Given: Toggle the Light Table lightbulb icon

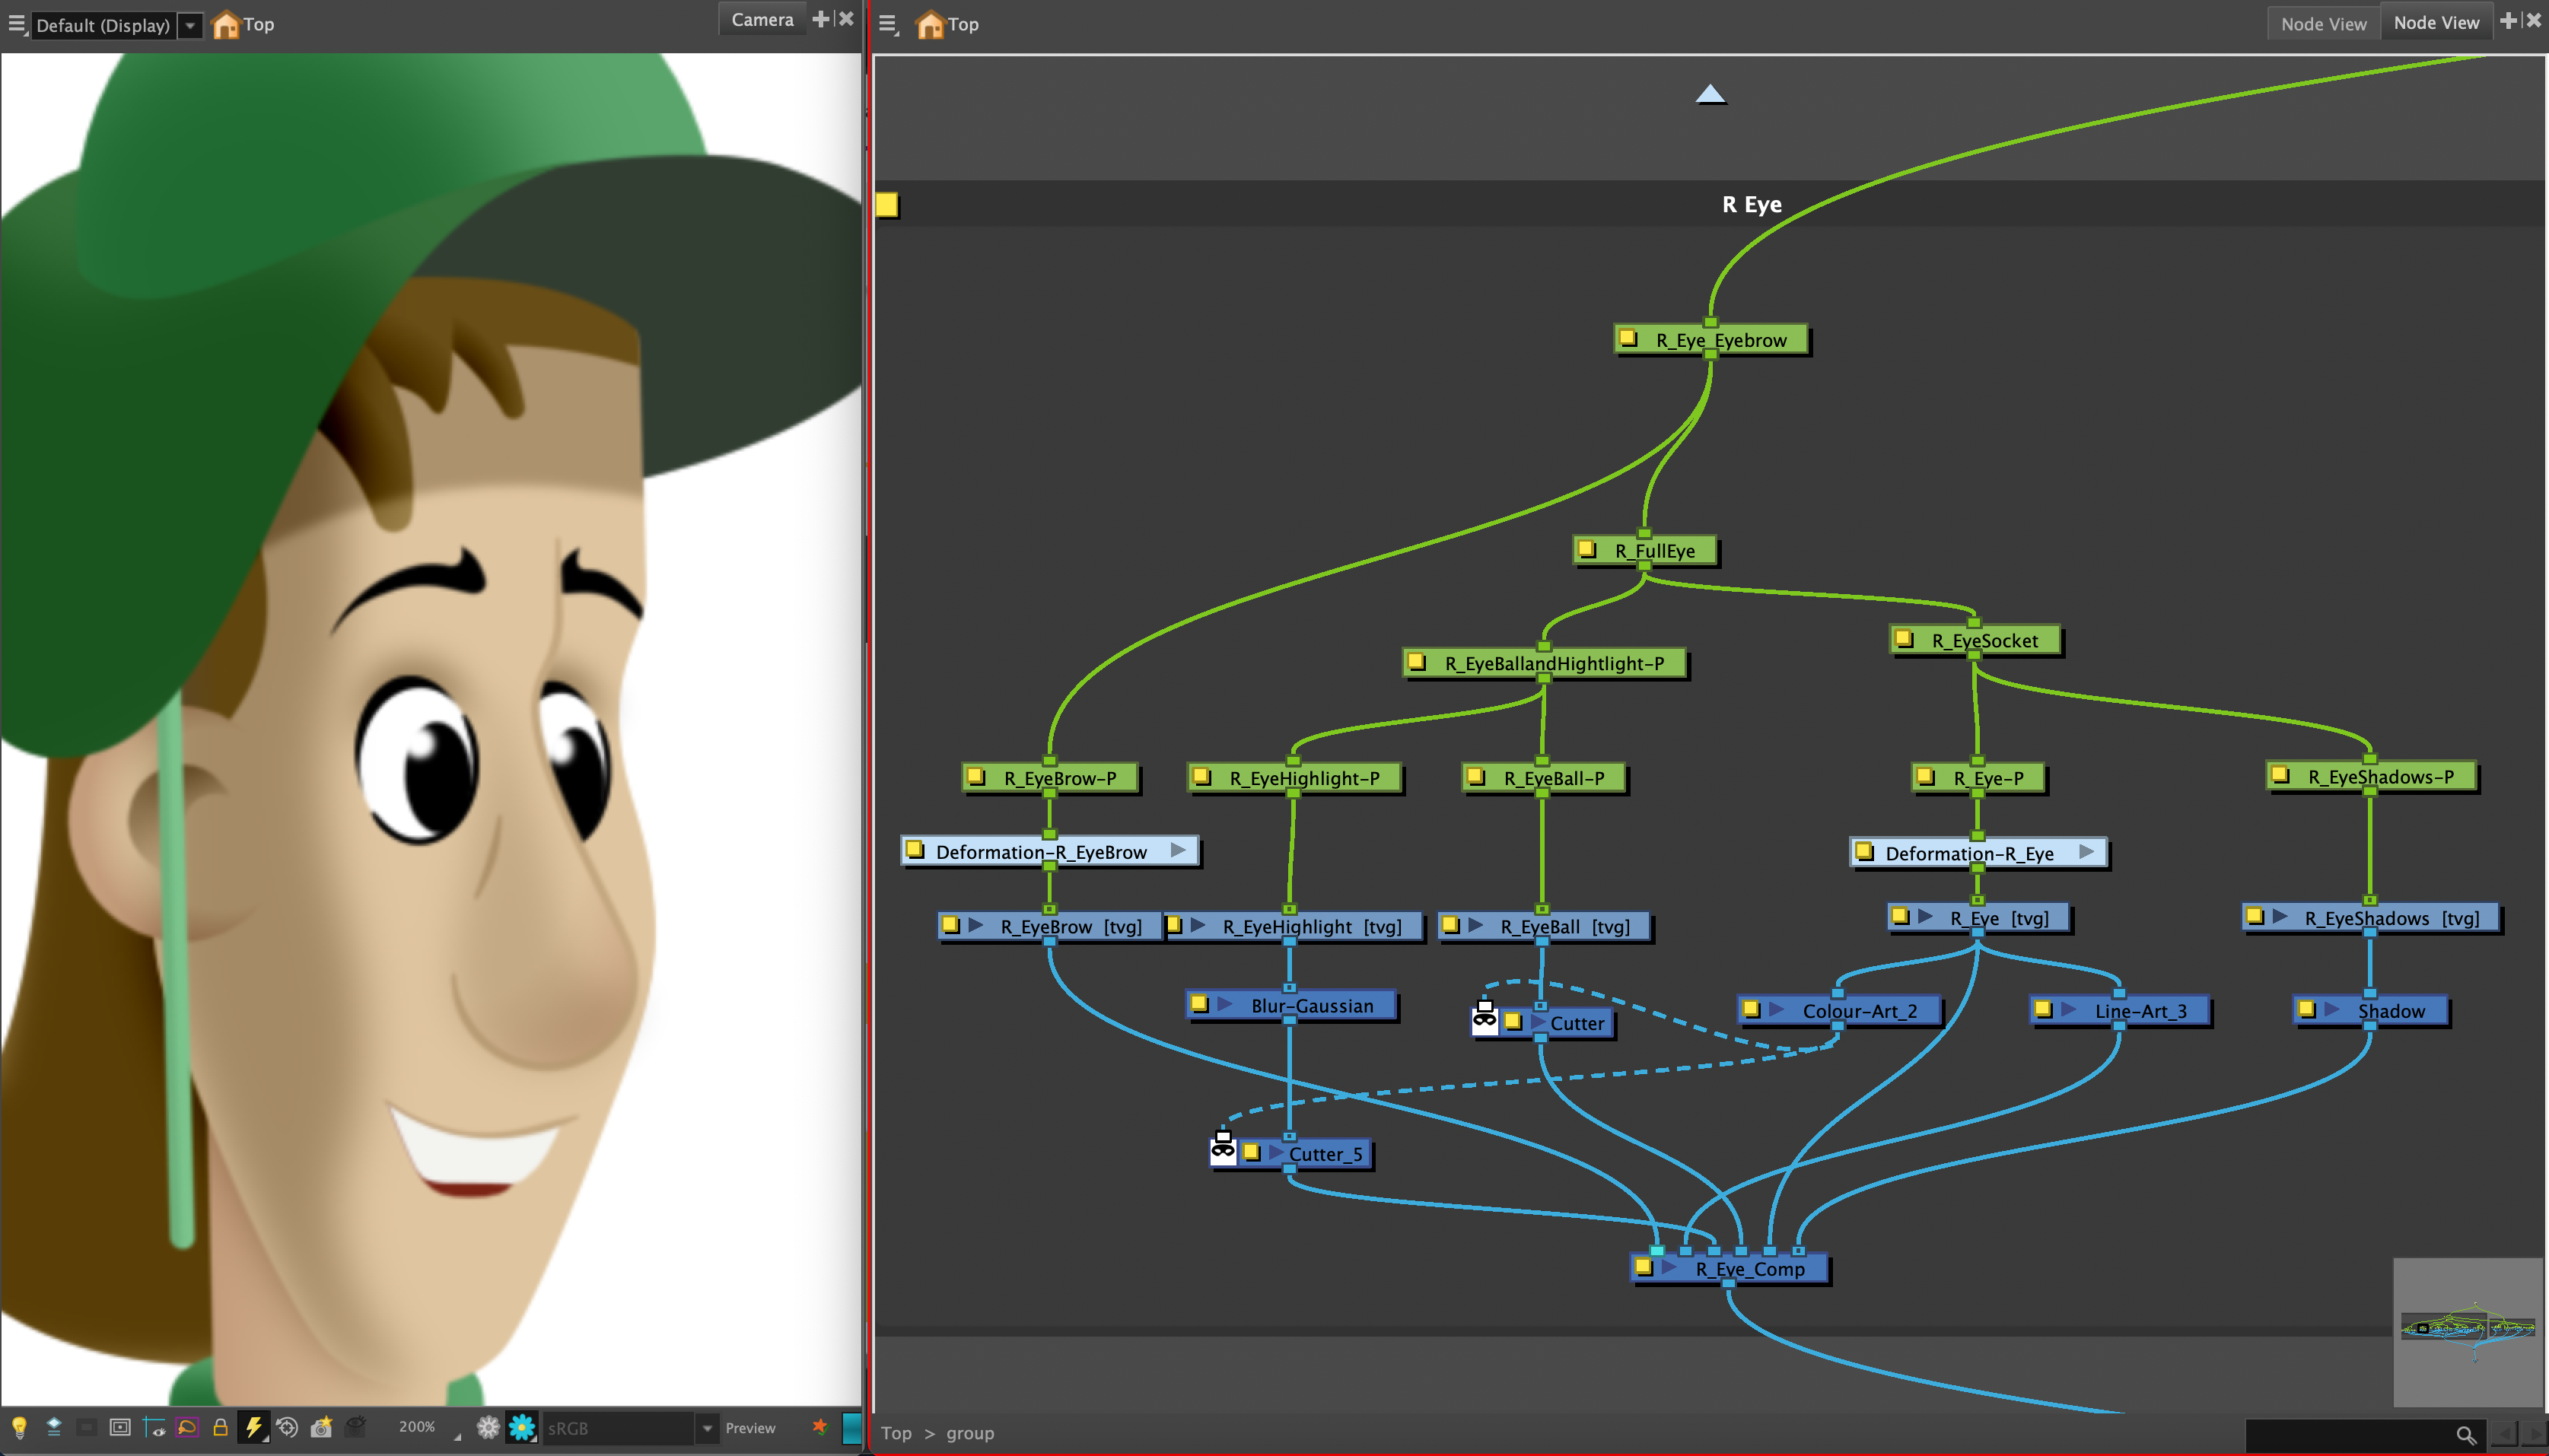Looking at the screenshot, I should (x=19, y=1427).
